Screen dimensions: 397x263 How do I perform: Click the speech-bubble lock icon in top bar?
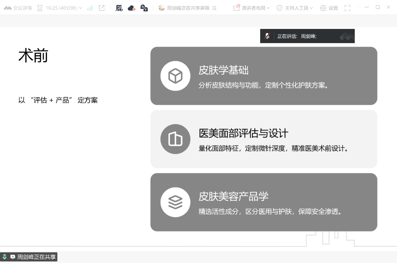click(144, 8)
